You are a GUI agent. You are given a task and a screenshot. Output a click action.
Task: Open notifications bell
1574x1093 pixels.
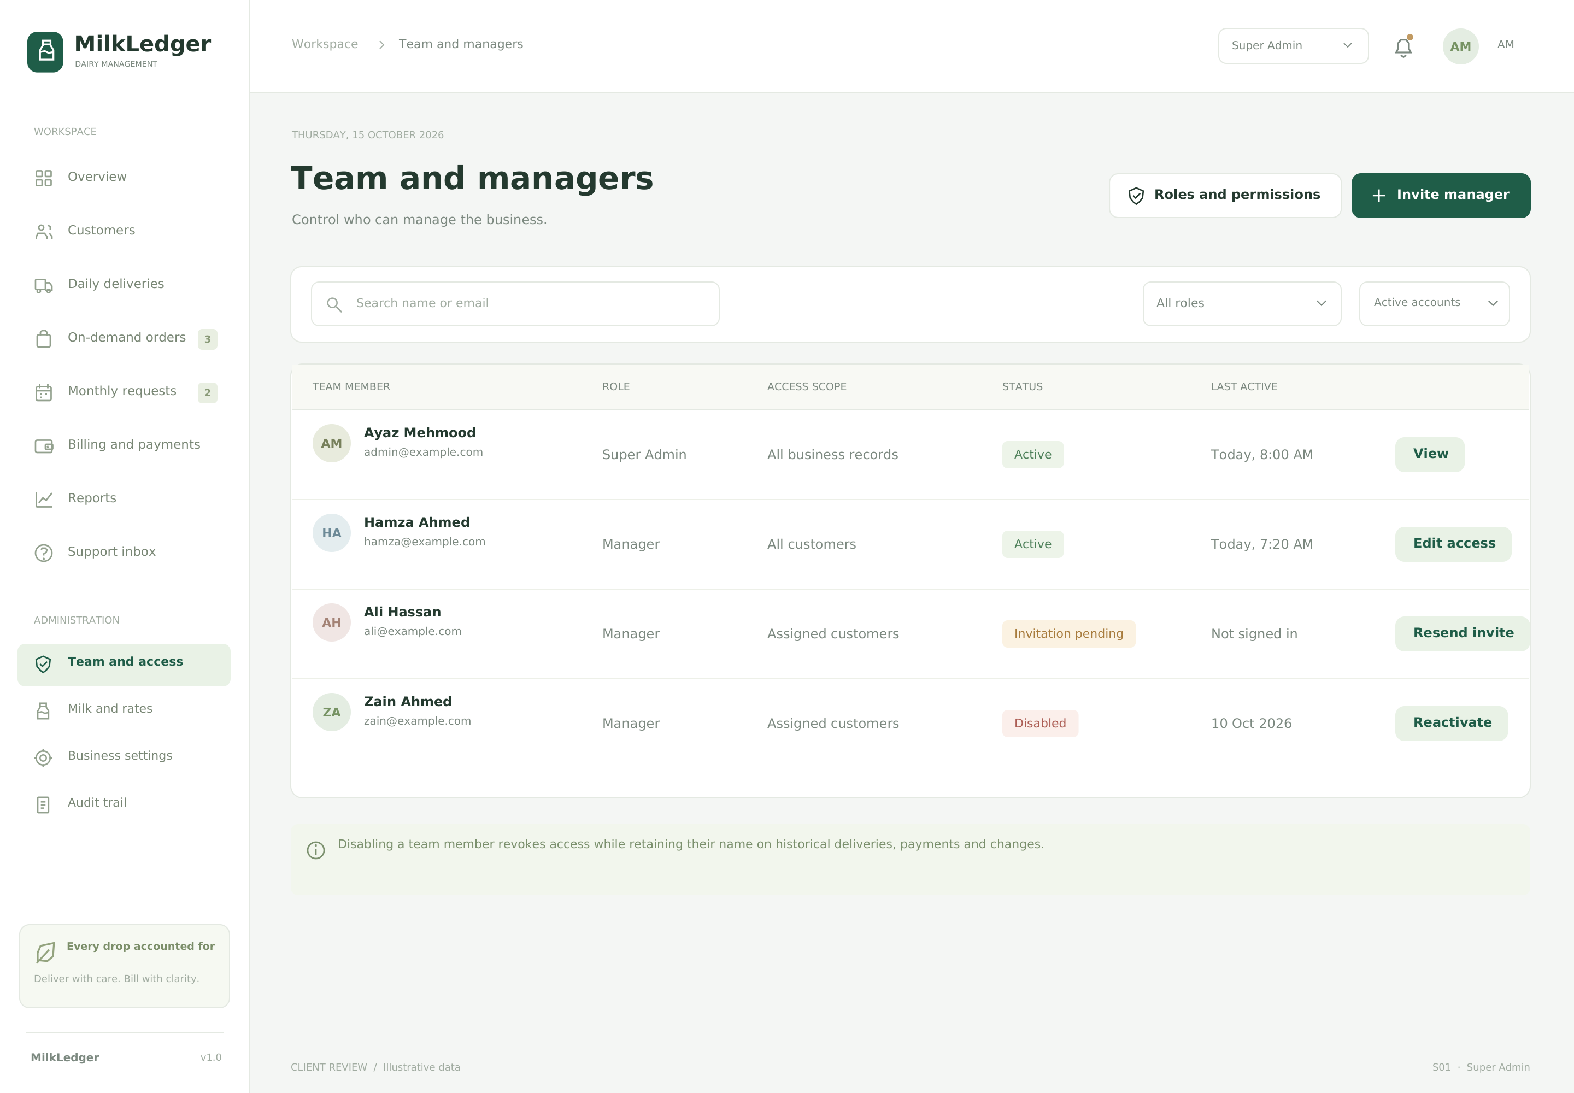1403,46
